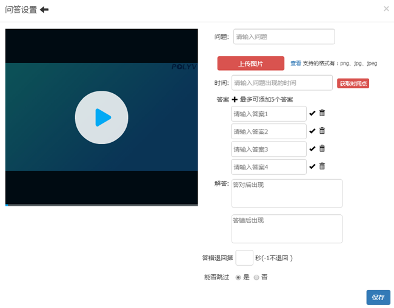Click the plus icon to add an answer

(x=235, y=99)
